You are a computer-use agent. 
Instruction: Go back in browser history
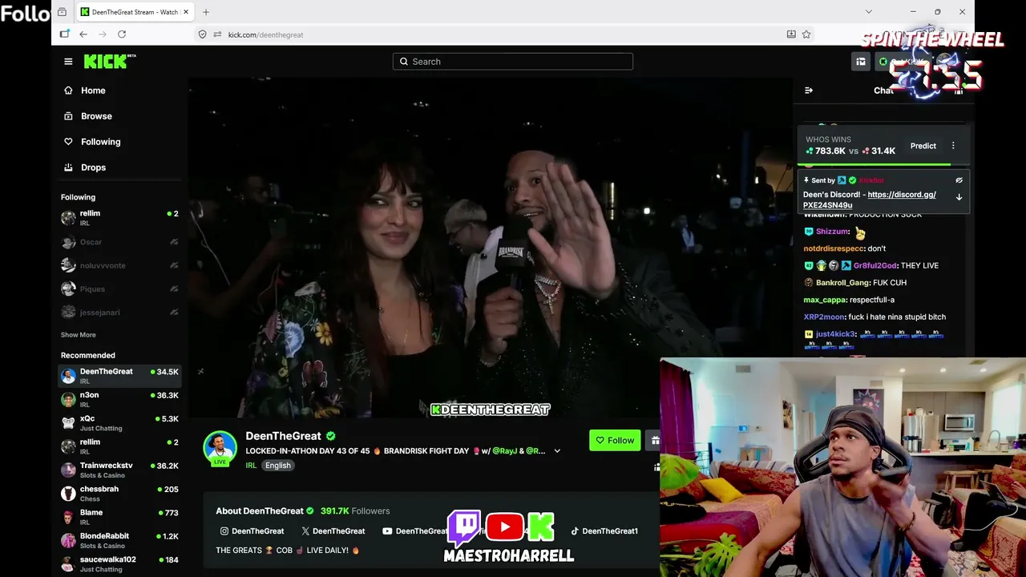[83, 34]
